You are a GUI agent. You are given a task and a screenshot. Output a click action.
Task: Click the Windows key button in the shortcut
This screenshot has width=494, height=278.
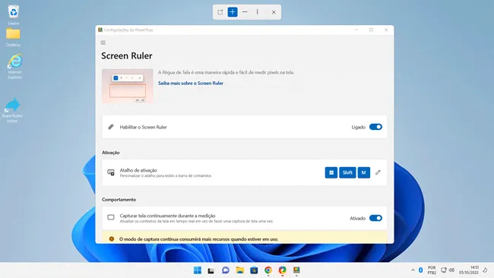click(x=331, y=172)
